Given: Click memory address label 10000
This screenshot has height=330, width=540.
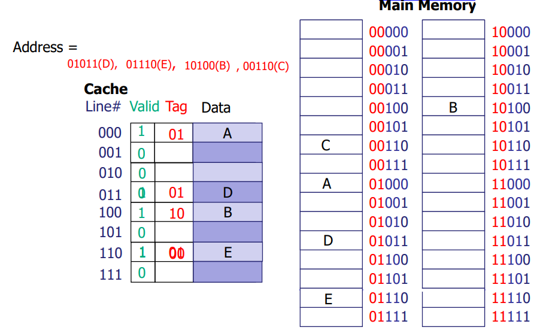Looking at the screenshot, I should tap(511, 32).
